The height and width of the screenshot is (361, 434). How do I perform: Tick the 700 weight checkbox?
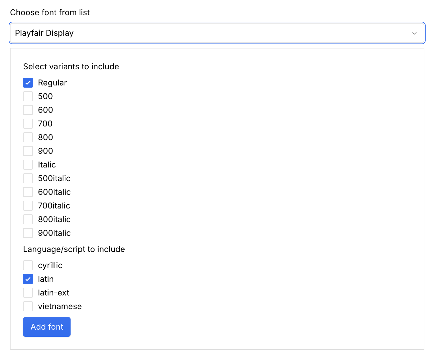tap(28, 124)
